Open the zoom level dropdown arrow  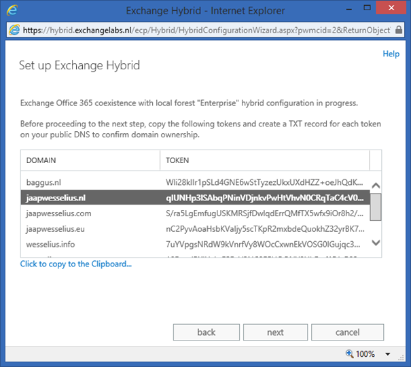tap(389, 354)
